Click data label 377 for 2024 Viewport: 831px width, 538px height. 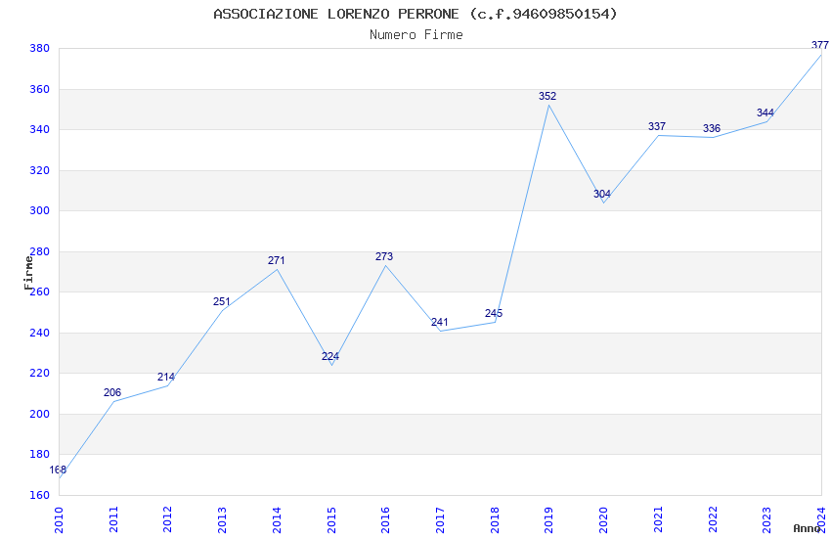820,45
